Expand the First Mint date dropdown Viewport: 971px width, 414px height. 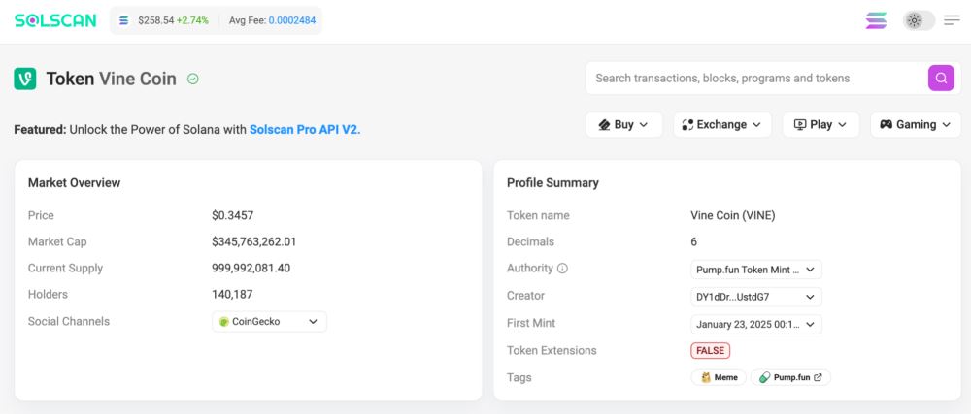tap(756, 324)
